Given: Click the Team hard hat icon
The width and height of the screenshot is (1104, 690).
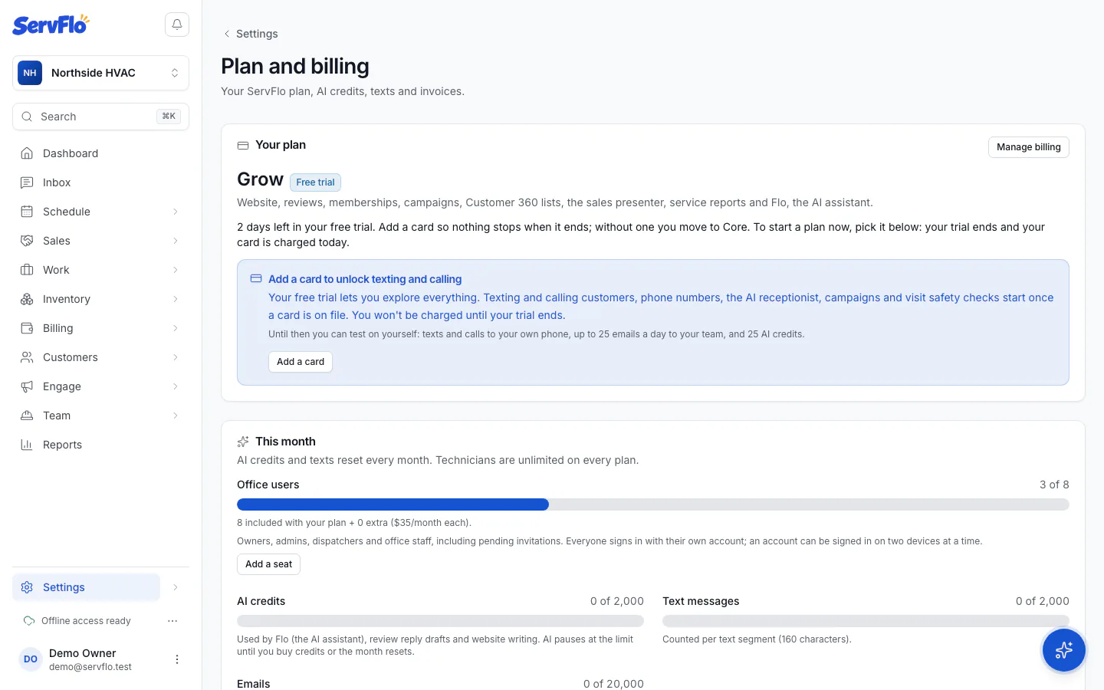Looking at the screenshot, I should click(27, 416).
